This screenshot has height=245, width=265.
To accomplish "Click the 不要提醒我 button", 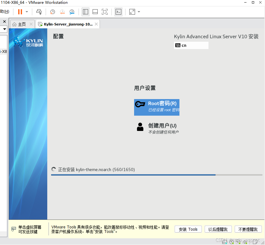I will (248, 229).
